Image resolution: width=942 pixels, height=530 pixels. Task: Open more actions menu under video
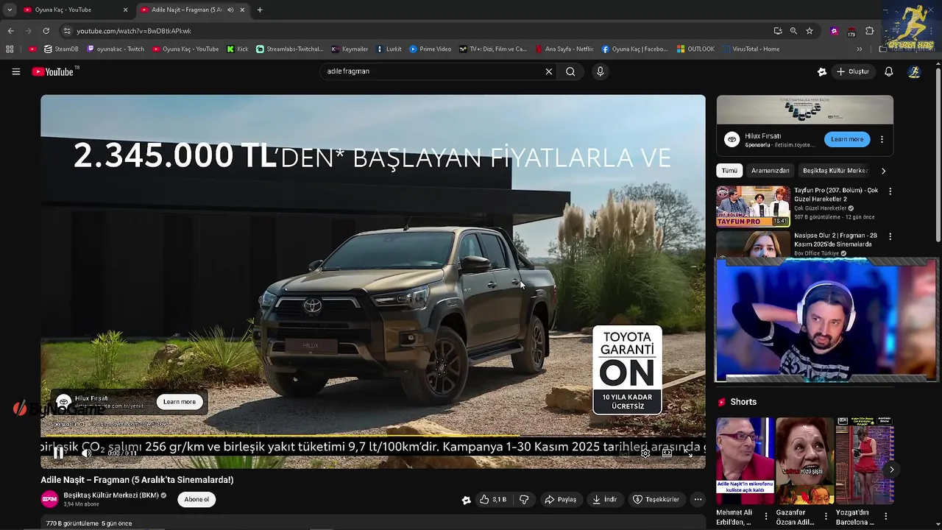tap(698, 499)
